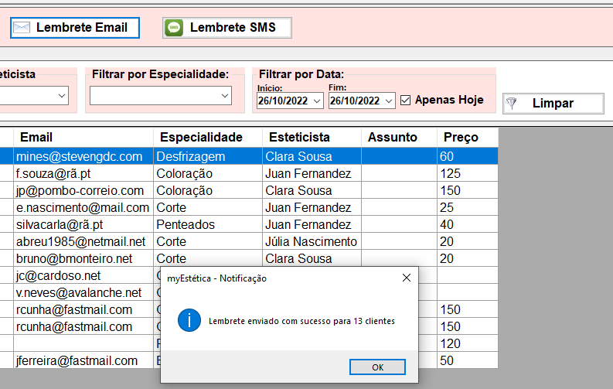Click the Júlia Nascimento esteticista cell
Viewport: 613px width, 389px height.
[311, 241]
